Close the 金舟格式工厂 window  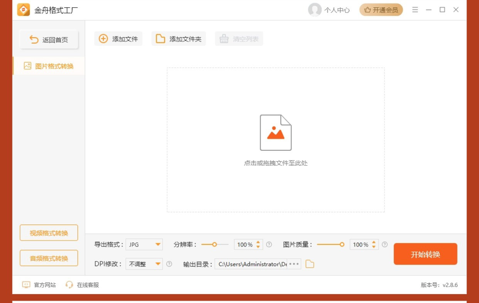[x=456, y=10]
